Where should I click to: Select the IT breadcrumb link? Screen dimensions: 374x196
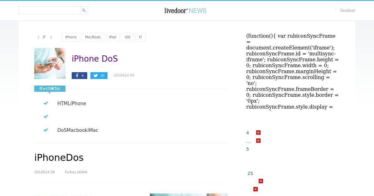coord(44,37)
